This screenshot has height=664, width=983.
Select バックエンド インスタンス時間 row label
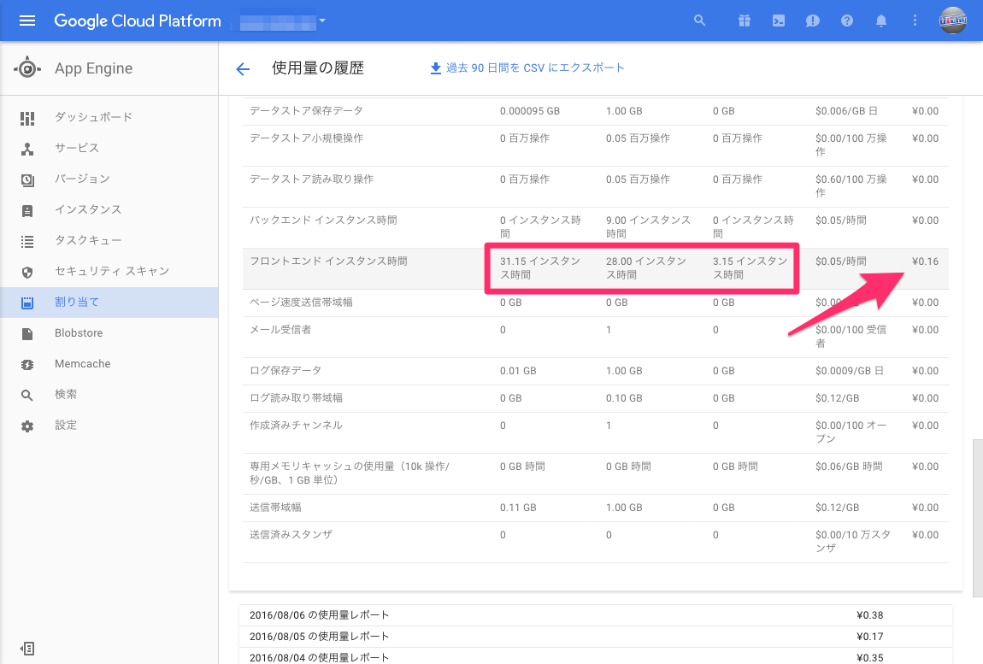[x=323, y=220]
